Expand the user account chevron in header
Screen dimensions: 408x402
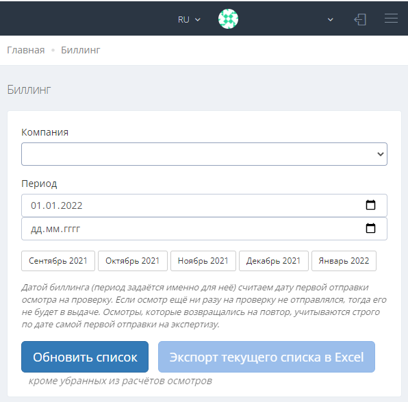pos(331,20)
